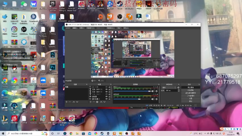
Task: Mute the microphone mixer channel speaker
Action: tap(153, 91)
